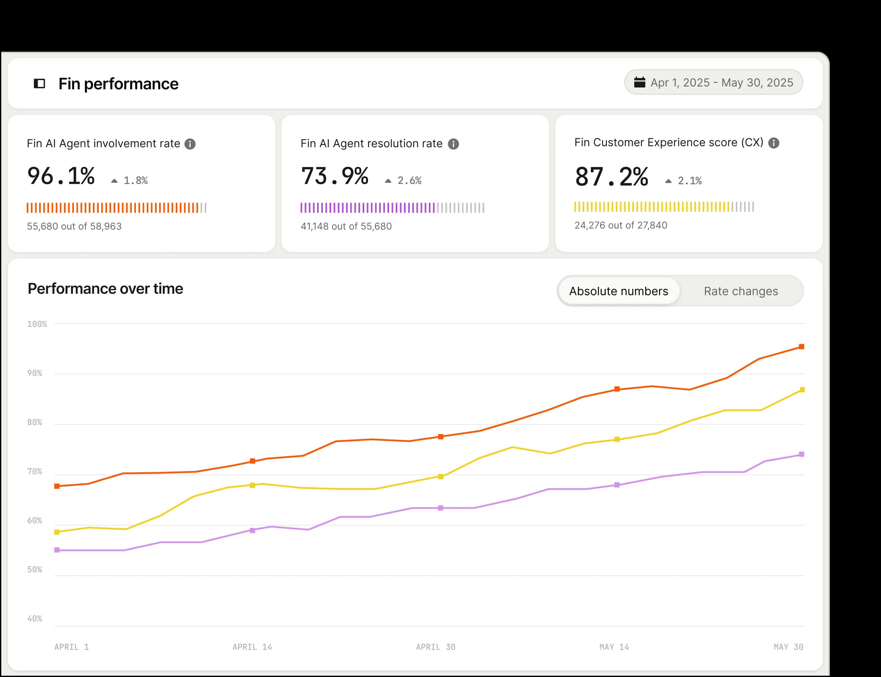Click the 80% y-axis label
Viewport: 881px width, 677px height.
tap(35, 422)
